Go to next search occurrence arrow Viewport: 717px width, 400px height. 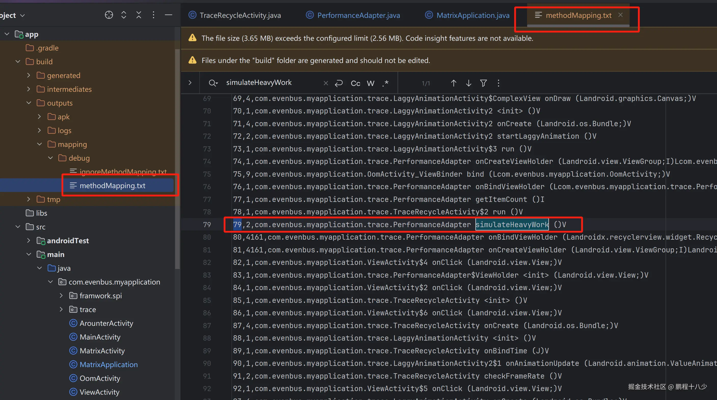468,83
